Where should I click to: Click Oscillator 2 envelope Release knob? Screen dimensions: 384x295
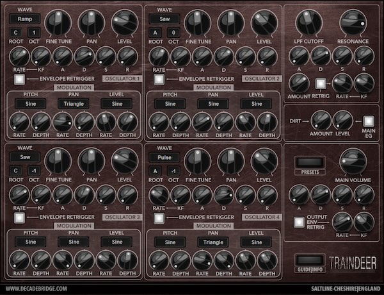tap(267, 57)
